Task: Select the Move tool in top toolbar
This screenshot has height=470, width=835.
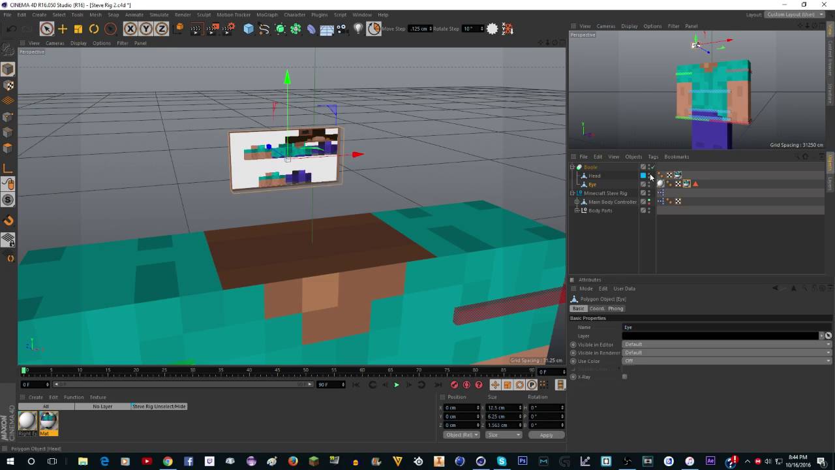Action: tap(63, 29)
